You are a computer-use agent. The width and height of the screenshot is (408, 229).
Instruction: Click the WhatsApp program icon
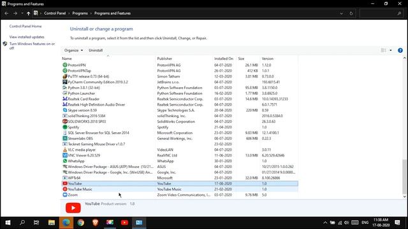coord(65,161)
